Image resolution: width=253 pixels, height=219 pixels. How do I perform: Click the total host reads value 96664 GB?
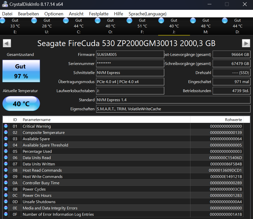coord(232,54)
